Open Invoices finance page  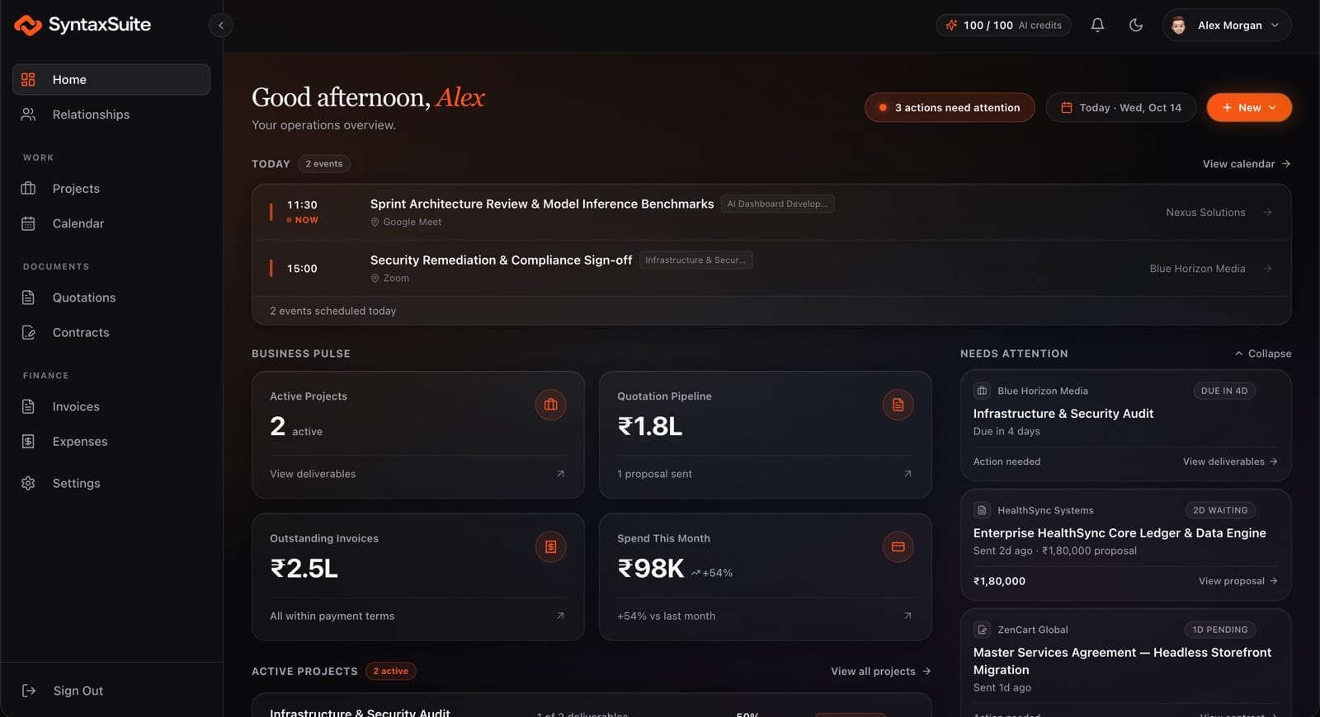point(111,406)
